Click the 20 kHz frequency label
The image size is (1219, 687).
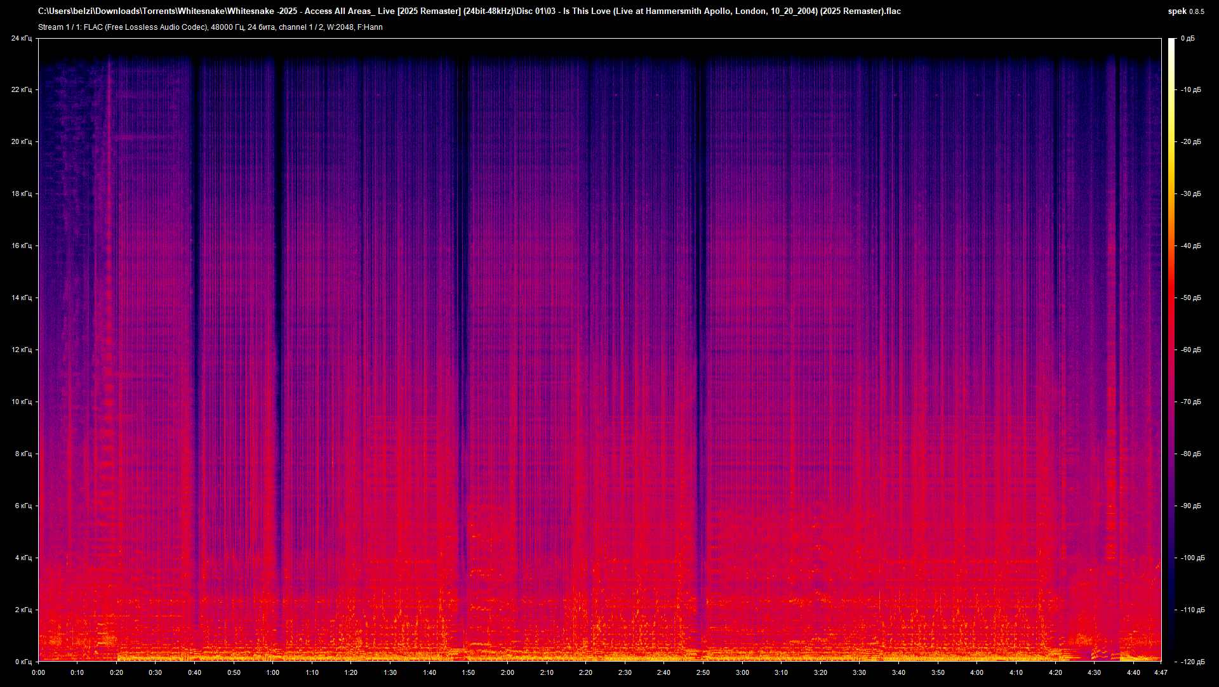(x=21, y=141)
